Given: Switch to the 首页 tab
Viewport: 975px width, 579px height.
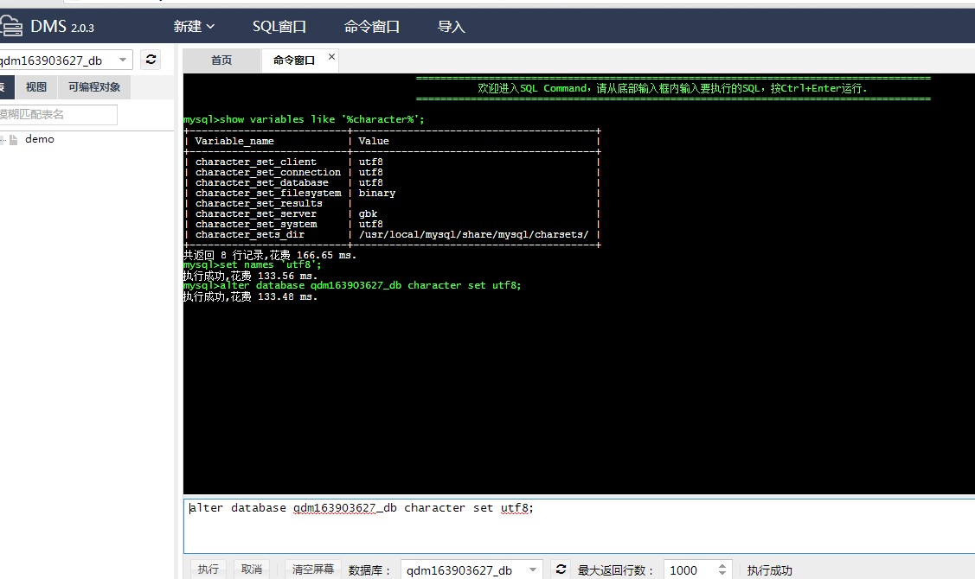Looking at the screenshot, I should tap(221, 60).
